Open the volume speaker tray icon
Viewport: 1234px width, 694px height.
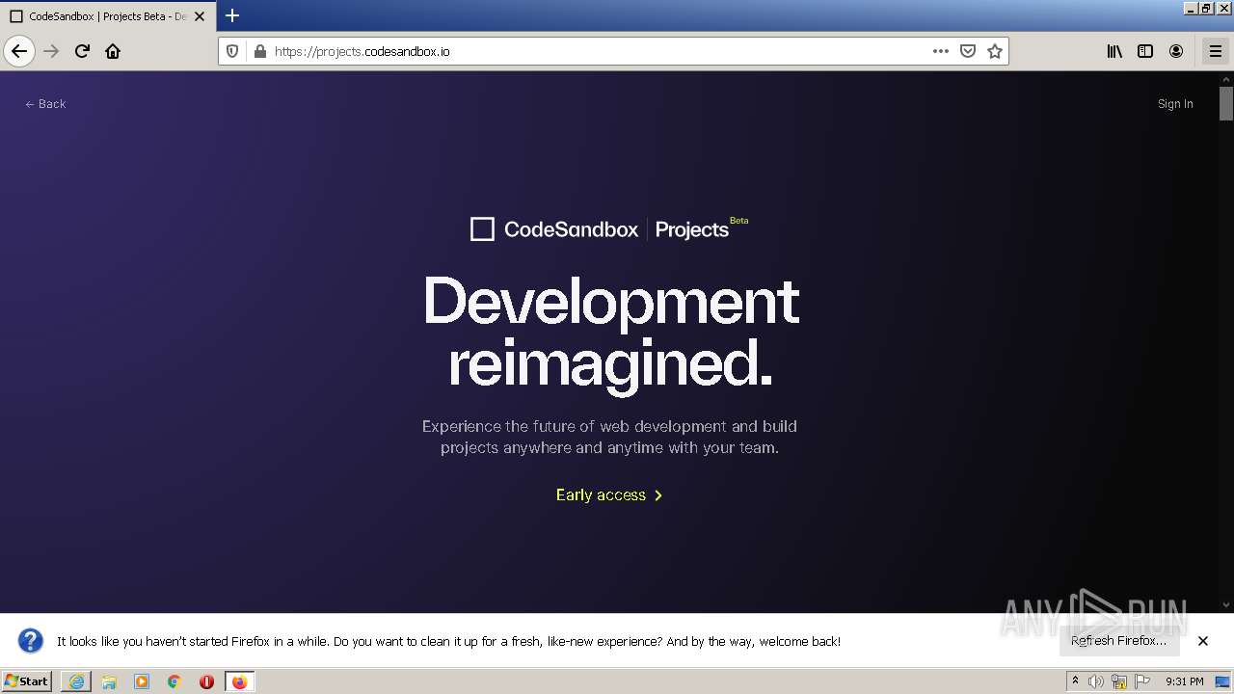click(1096, 681)
